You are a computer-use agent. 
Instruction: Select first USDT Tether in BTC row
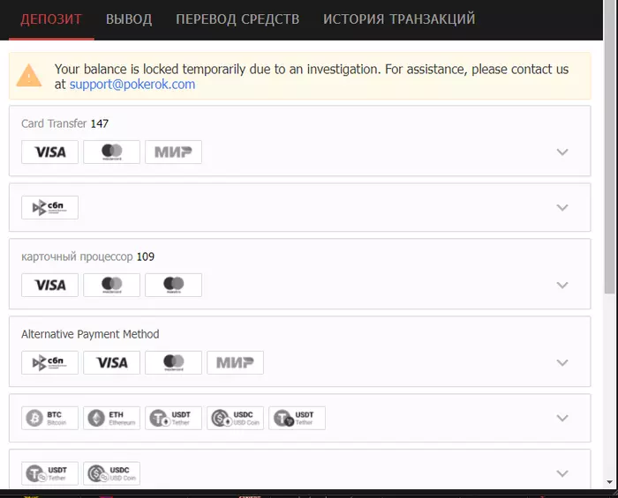tap(173, 418)
